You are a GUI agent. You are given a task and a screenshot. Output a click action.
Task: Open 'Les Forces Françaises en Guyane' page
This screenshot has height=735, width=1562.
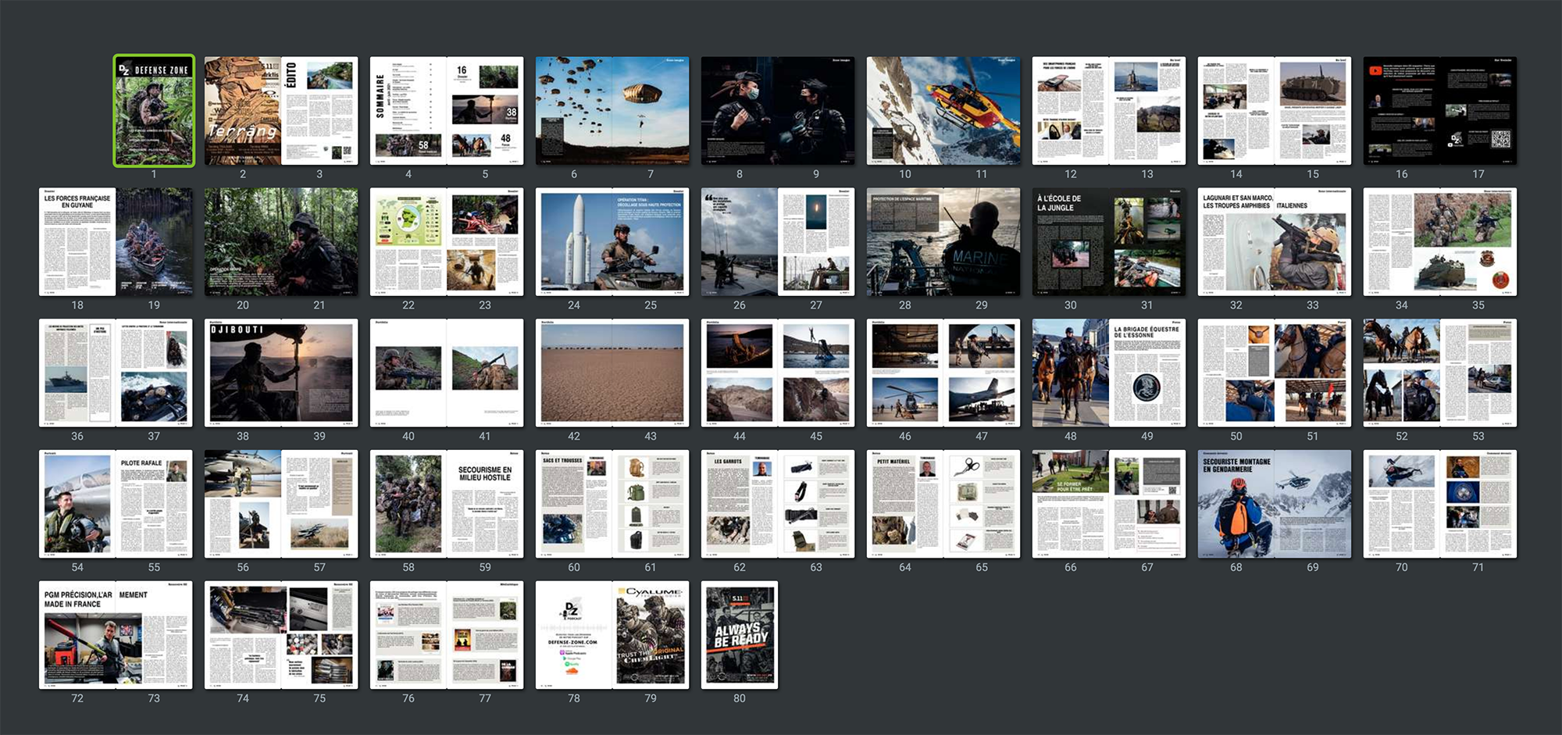click(x=77, y=242)
